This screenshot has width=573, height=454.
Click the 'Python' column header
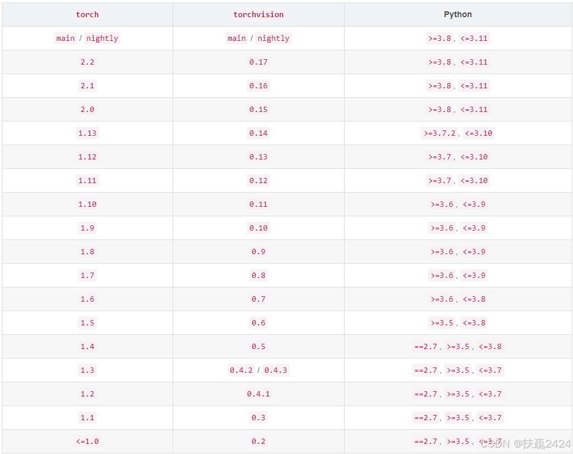click(x=457, y=14)
